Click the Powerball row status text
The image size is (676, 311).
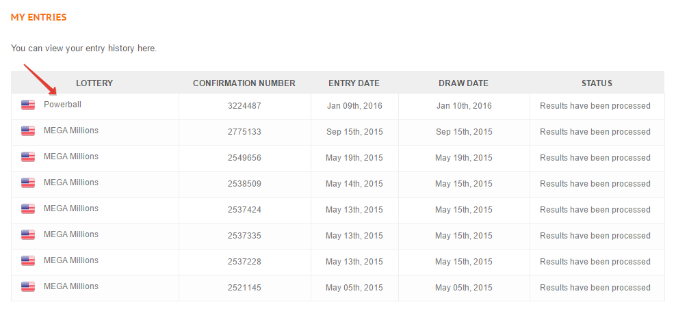click(x=595, y=106)
